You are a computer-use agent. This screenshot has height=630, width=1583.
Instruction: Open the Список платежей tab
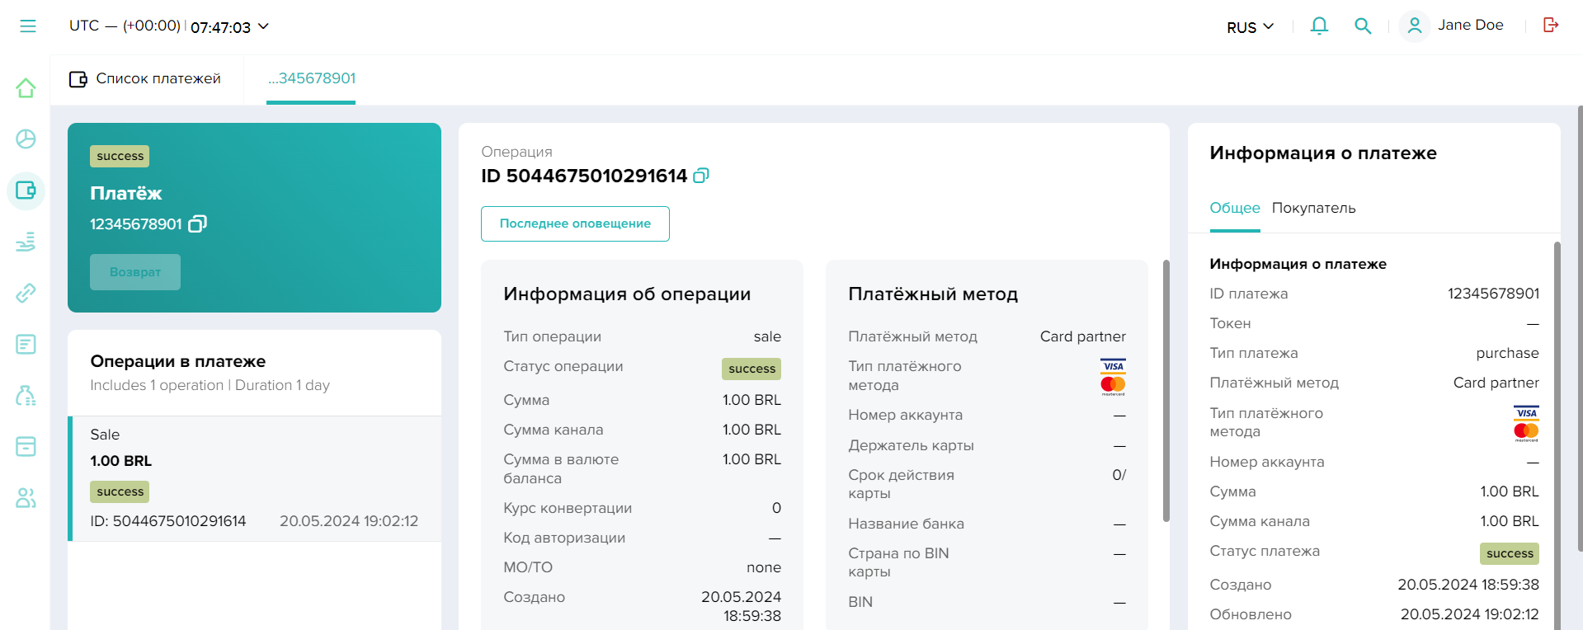click(146, 79)
